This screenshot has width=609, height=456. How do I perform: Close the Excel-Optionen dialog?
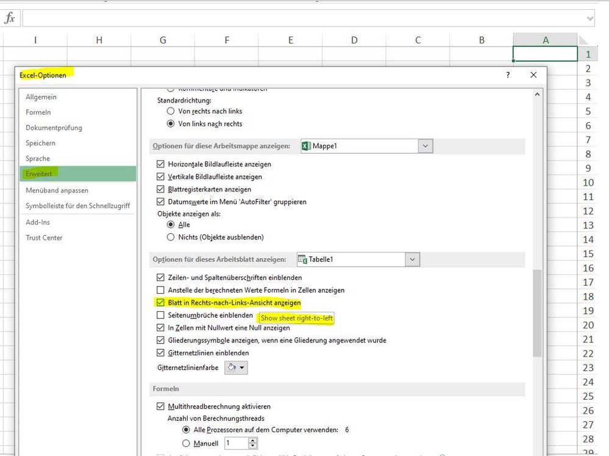533,74
